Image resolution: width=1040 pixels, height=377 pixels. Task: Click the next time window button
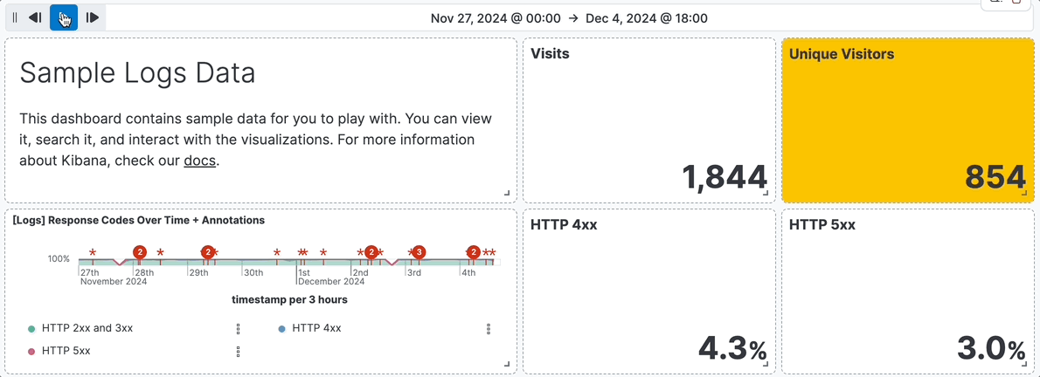click(92, 17)
